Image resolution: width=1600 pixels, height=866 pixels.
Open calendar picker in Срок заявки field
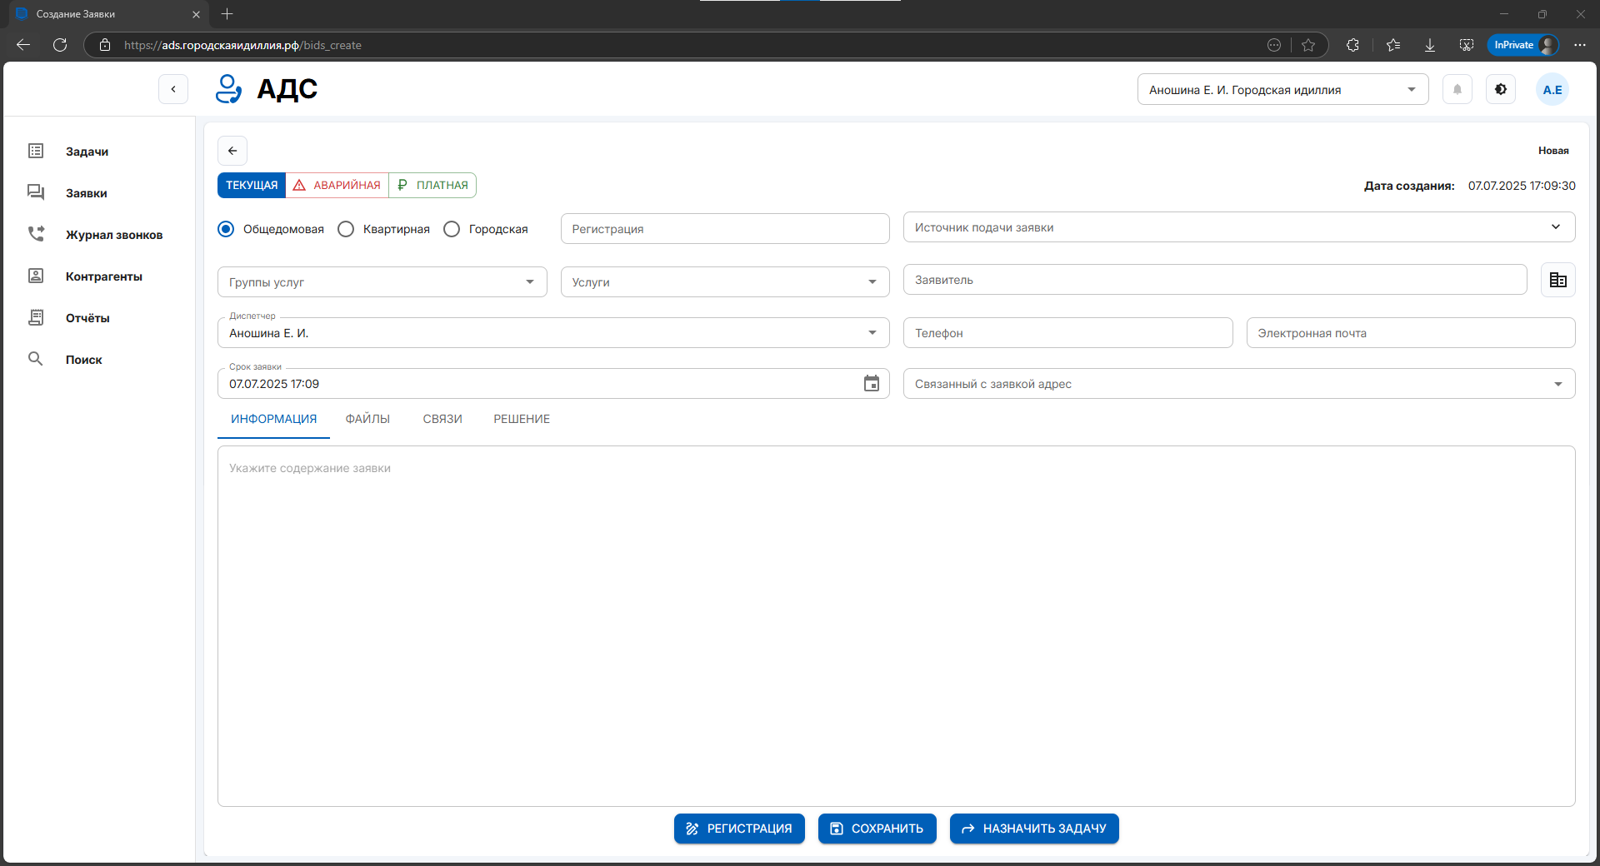click(871, 384)
